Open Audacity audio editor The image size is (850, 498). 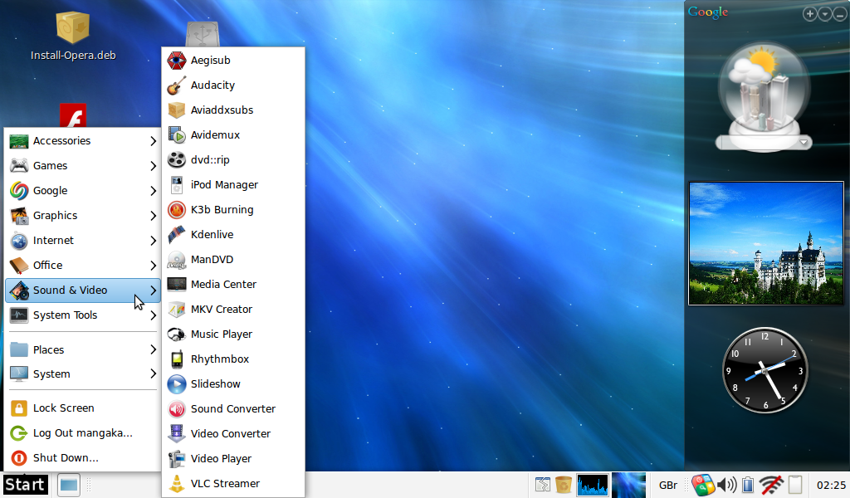click(x=233, y=85)
